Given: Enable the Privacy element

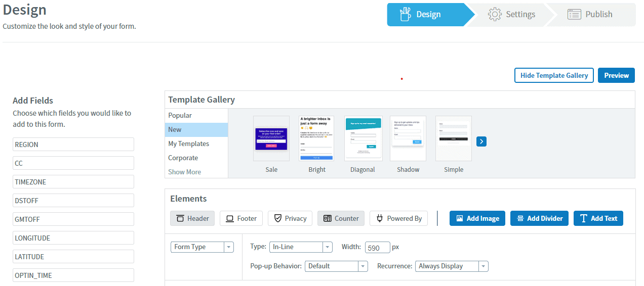Looking at the screenshot, I should tap(290, 218).
